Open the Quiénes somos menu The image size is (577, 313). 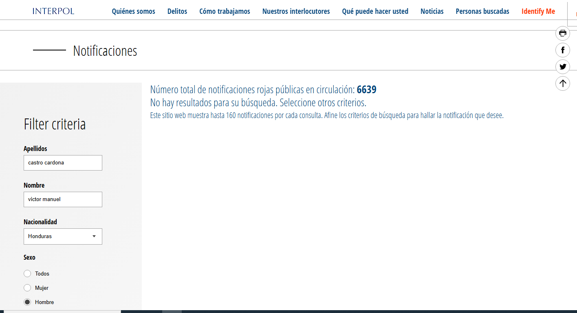(133, 11)
